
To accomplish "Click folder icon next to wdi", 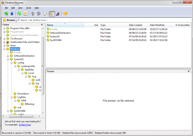I will point(15,108).
